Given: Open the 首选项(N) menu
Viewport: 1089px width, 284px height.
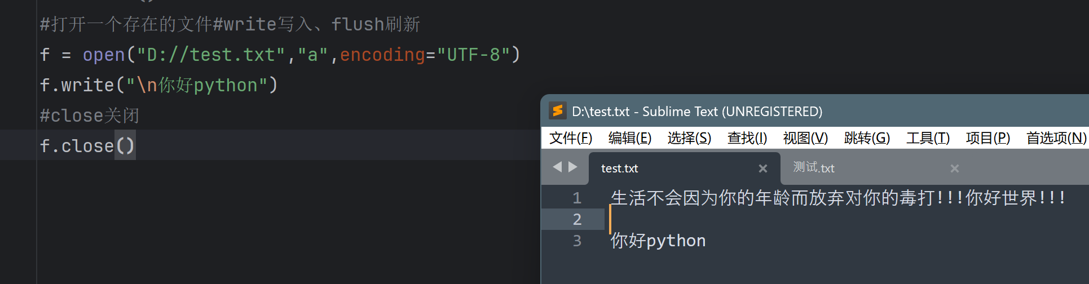Looking at the screenshot, I should (x=1056, y=138).
